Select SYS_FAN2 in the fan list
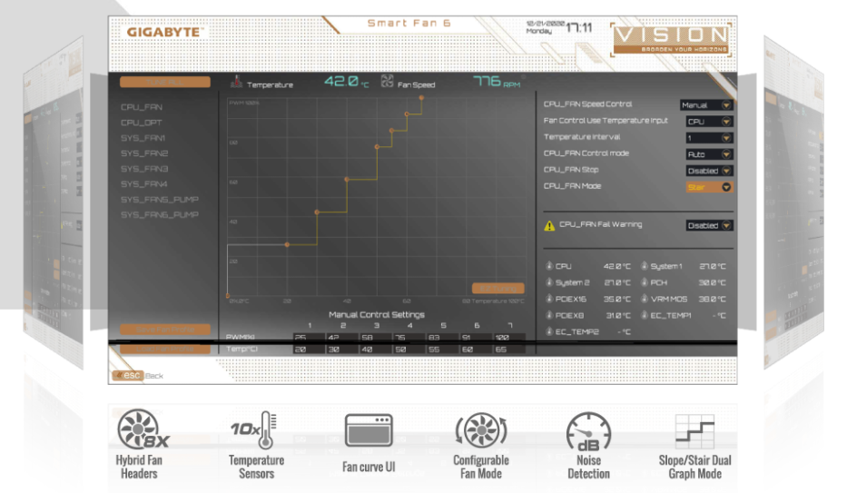847x493 pixels. [x=144, y=153]
